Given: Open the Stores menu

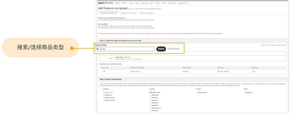Looking at the screenshot, I should point(152,3).
